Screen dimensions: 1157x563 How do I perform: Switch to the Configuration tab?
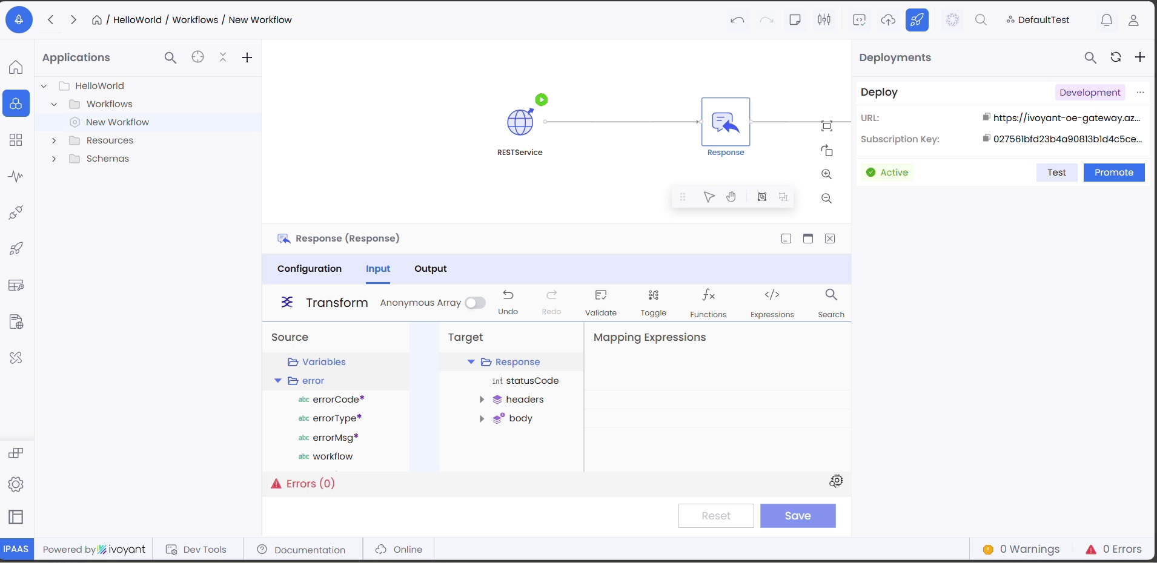(309, 269)
